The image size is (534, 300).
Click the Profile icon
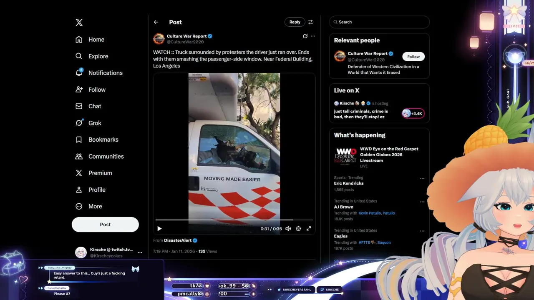79,190
